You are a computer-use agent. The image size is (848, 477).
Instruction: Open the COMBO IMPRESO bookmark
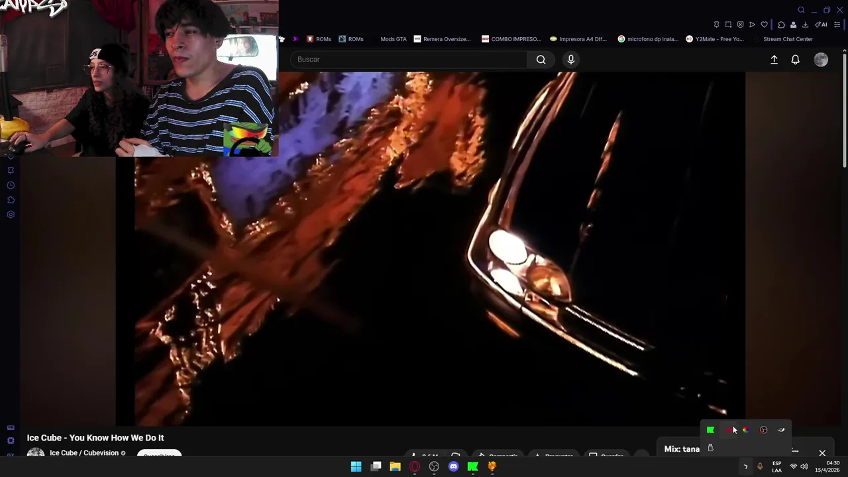(511, 39)
